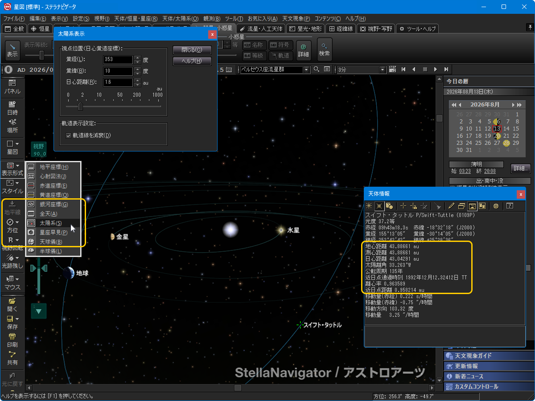Viewport: 535px width, 401px height.
Task: Open the 新着ニュース panel
Action: pyautogui.click(x=489, y=376)
